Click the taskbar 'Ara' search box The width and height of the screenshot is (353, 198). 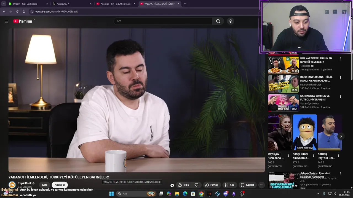pyautogui.click(x=136, y=194)
